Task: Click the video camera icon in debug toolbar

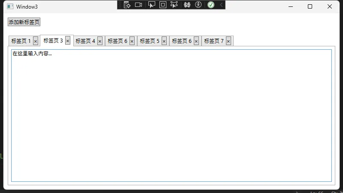Action: click(138, 5)
